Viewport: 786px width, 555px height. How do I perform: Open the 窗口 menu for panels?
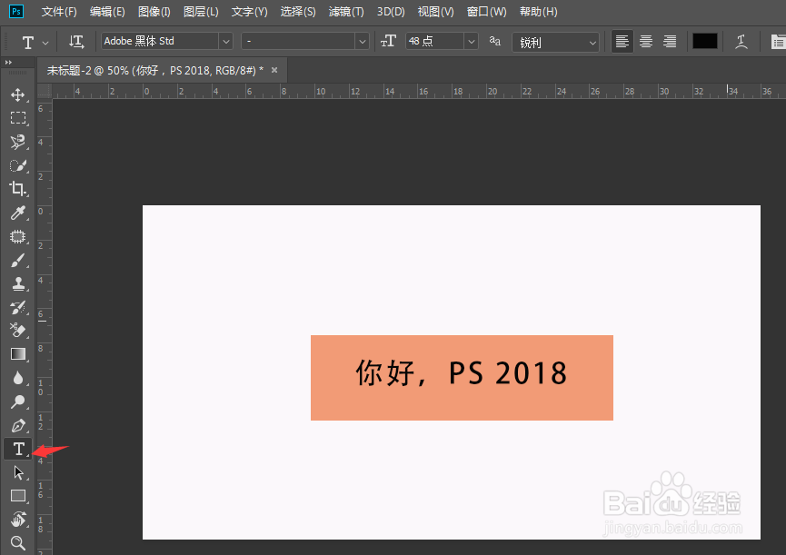coord(486,12)
